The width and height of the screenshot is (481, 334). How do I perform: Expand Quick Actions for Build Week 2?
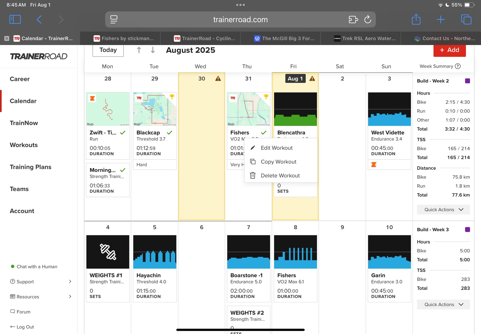[x=443, y=210]
